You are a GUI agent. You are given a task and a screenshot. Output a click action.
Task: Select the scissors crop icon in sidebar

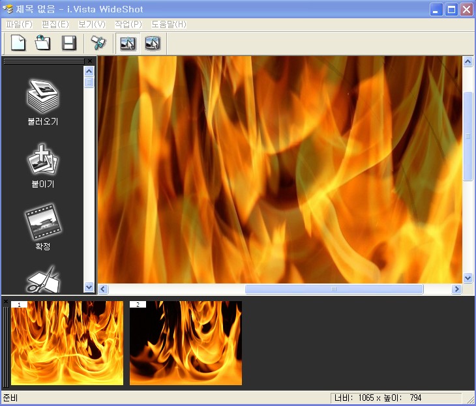[x=43, y=280]
